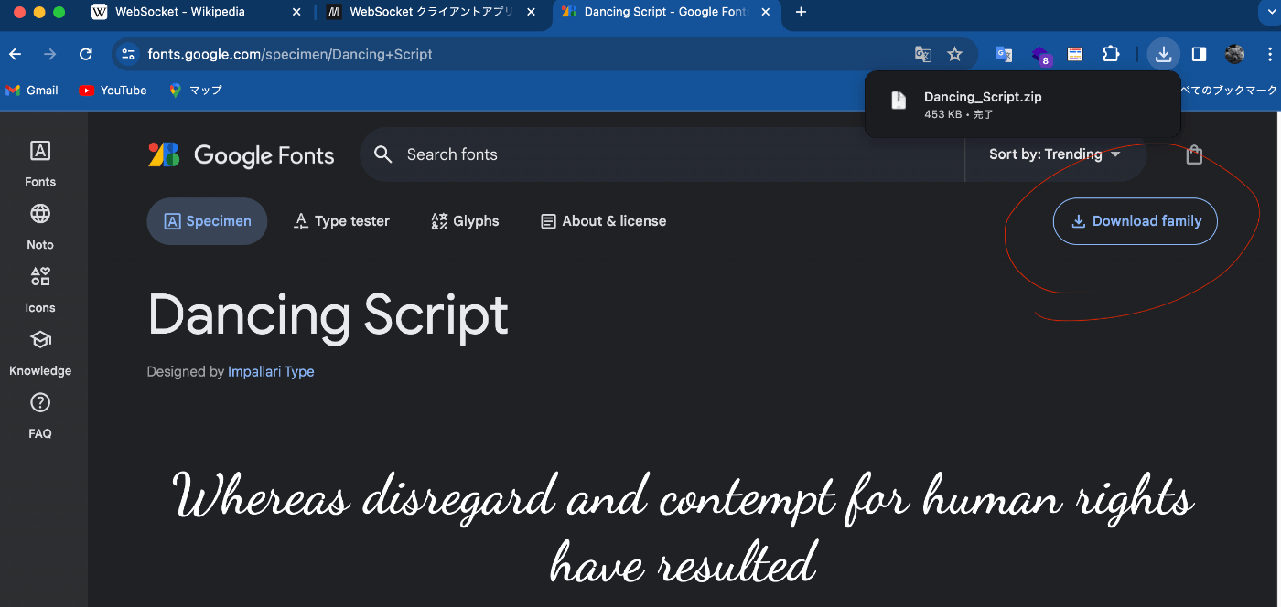Open the Gmail bookmark

[32, 91]
